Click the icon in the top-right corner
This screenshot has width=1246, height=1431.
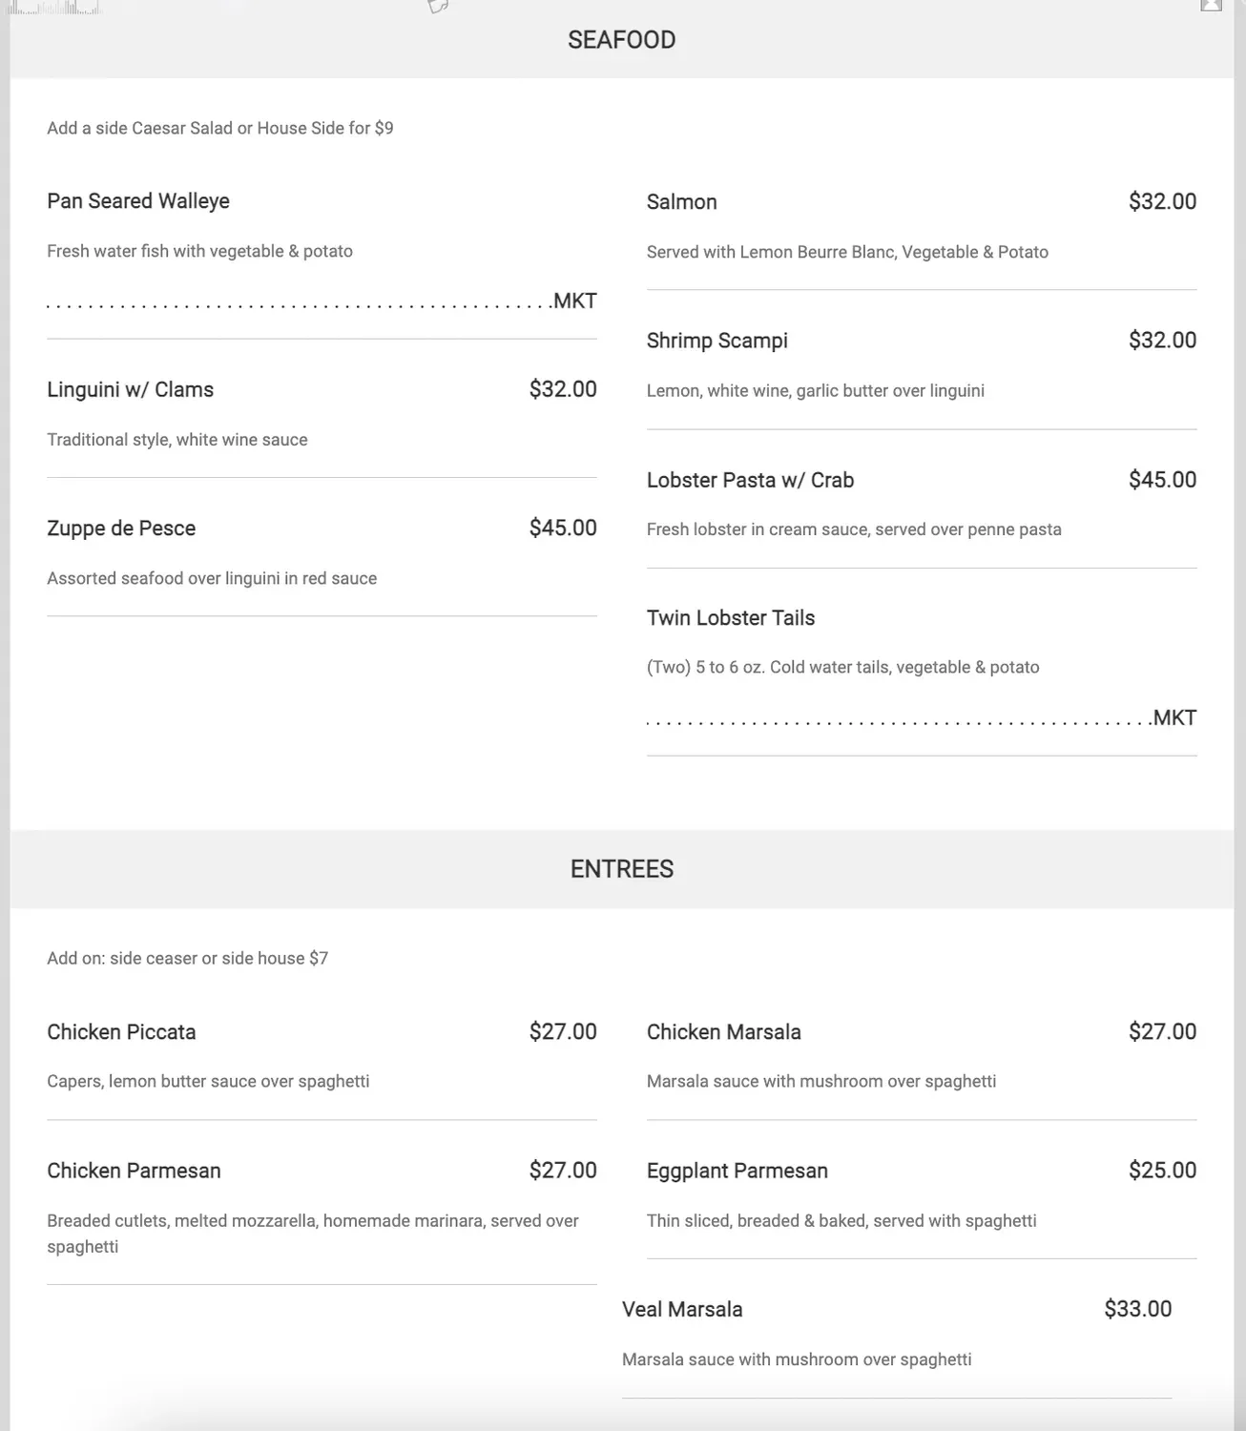tap(1211, 6)
